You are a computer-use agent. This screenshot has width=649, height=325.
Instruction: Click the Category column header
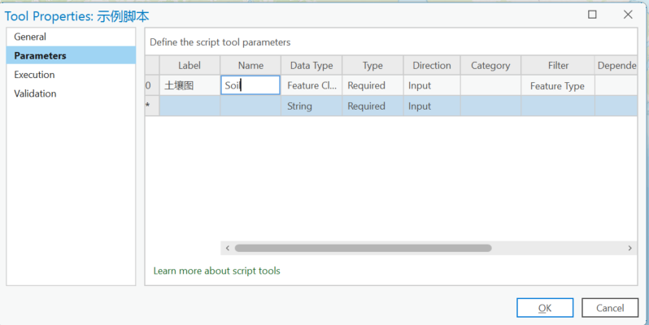click(490, 65)
